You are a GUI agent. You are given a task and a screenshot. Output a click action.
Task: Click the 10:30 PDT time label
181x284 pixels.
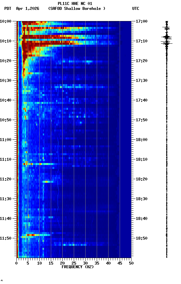pyautogui.click(x=6, y=81)
